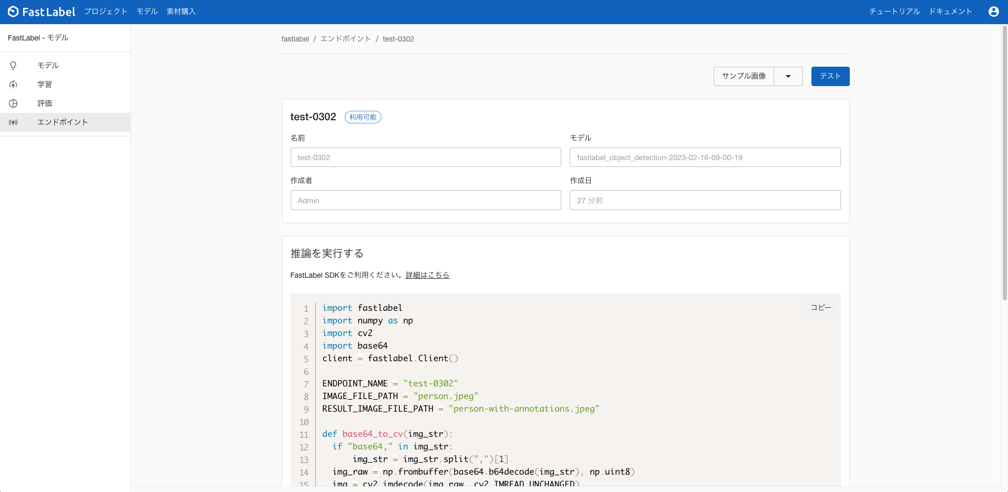The height and width of the screenshot is (492, 1008).
Task: Open プロジェクト in the top navigation
Action: click(106, 12)
